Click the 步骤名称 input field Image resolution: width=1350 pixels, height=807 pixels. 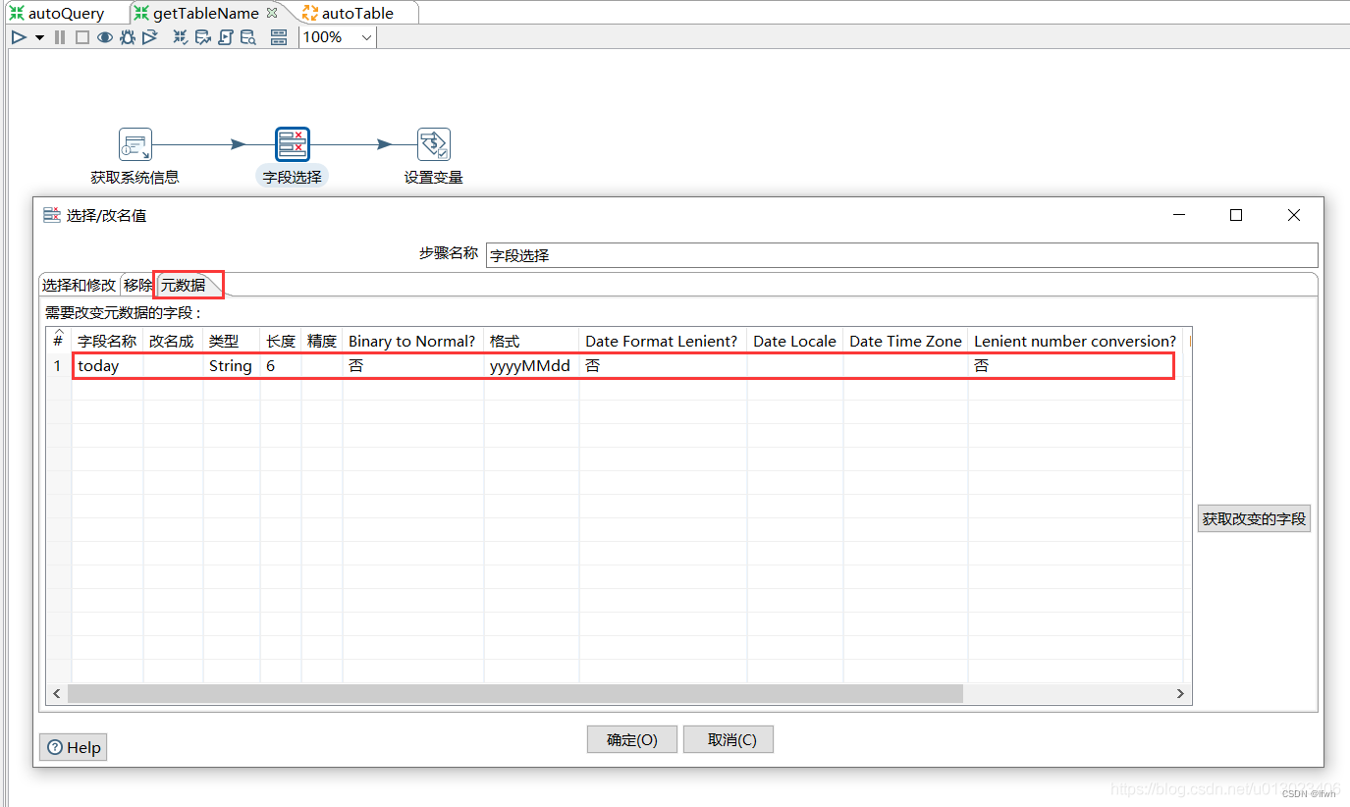901,255
